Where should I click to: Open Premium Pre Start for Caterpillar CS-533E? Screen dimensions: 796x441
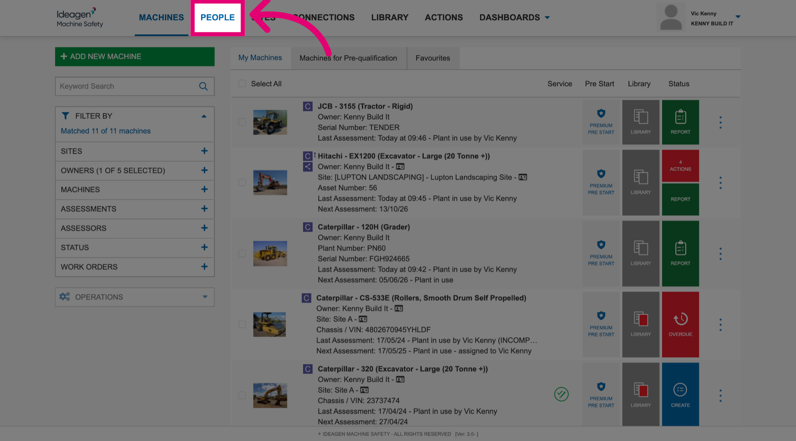pyautogui.click(x=601, y=325)
